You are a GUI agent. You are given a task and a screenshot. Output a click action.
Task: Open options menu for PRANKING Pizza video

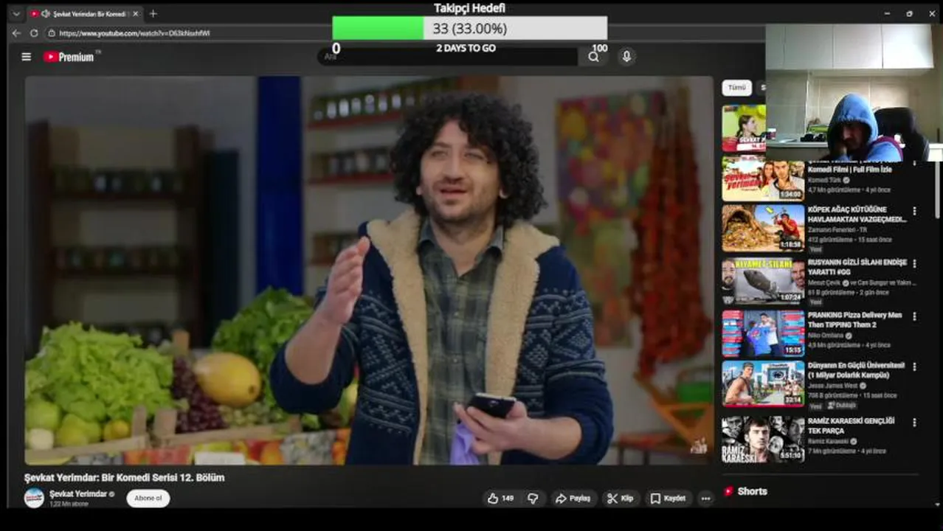coord(914,316)
